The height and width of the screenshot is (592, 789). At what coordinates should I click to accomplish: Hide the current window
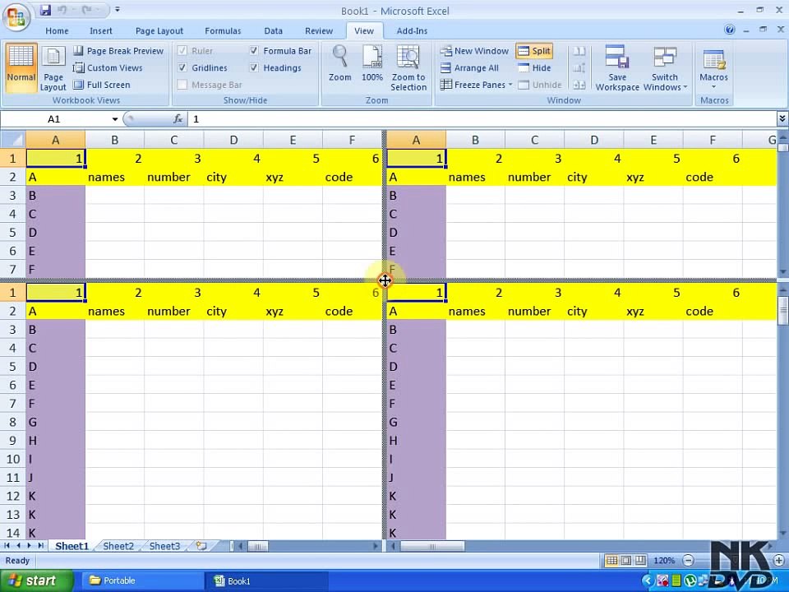[x=534, y=68]
